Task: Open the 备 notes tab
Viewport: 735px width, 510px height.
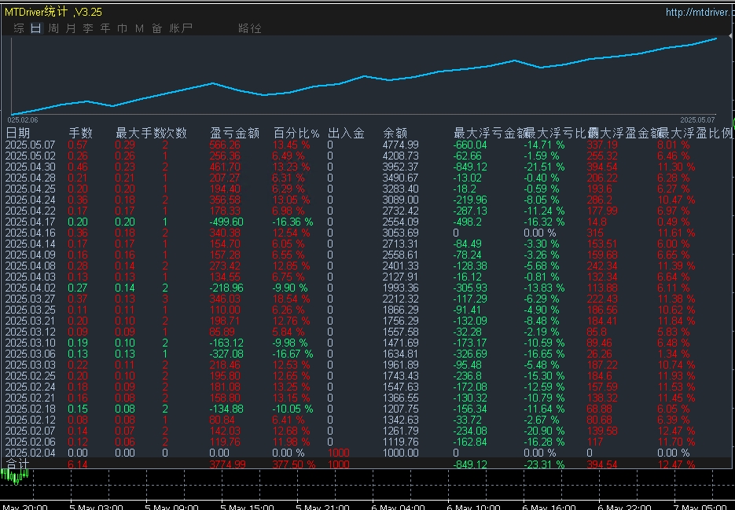Action: (x=156, y=28)
